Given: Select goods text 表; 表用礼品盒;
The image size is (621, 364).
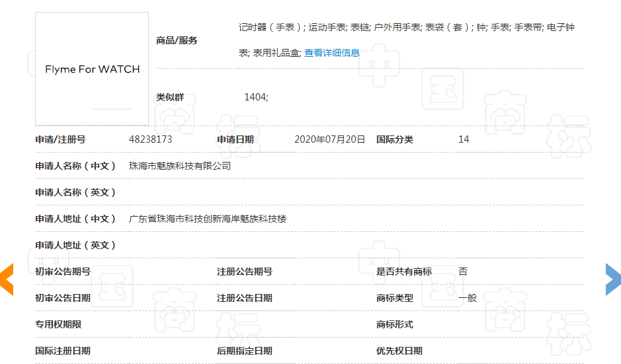Looking at the screenshot, I should tap(270, 53).
